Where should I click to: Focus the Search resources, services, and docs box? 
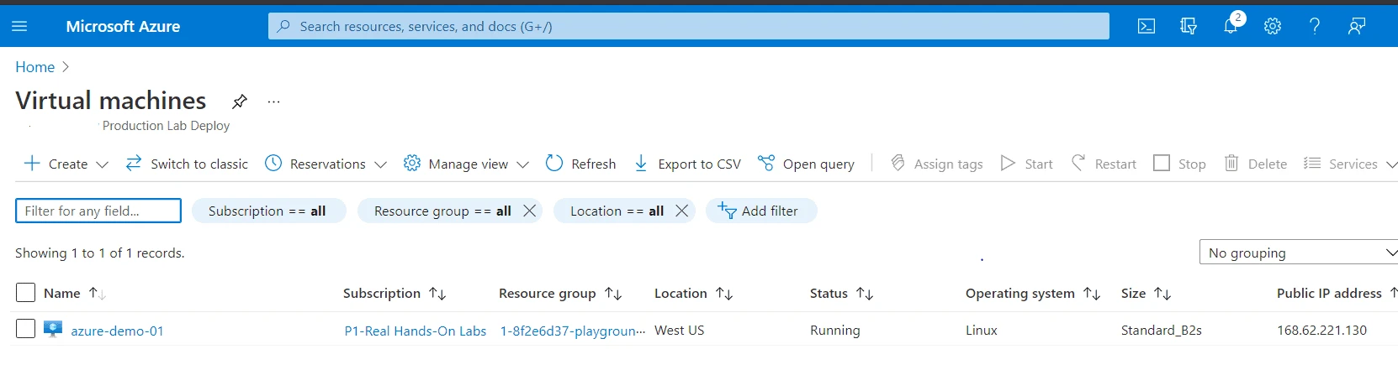coord(689,26)
